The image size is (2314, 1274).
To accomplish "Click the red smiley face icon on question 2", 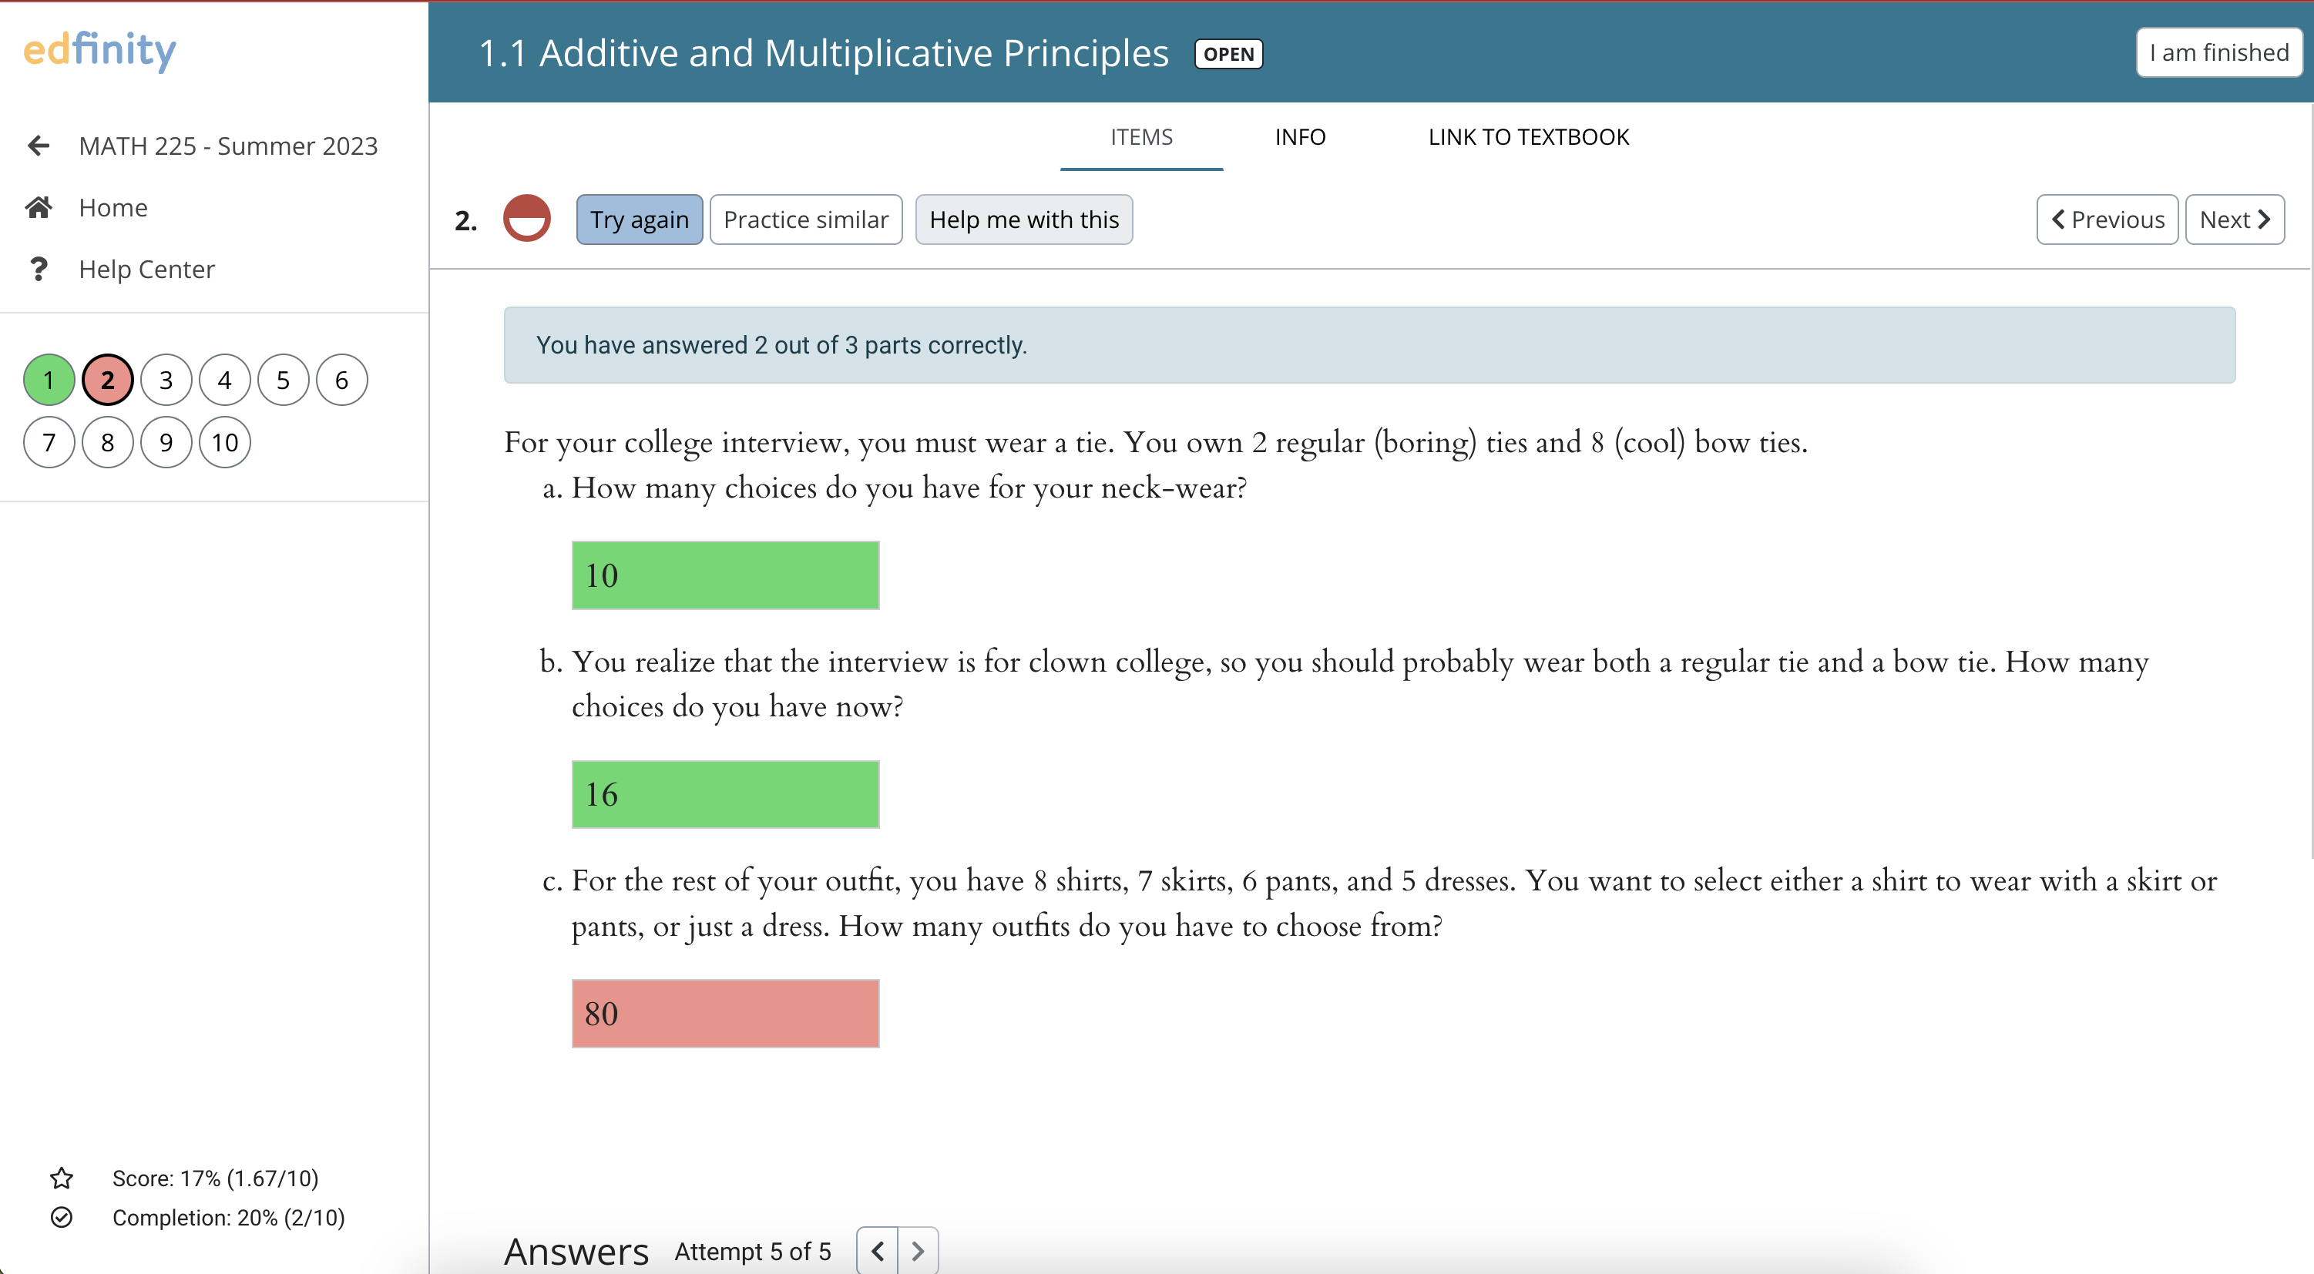I will (x=529, y=220).
